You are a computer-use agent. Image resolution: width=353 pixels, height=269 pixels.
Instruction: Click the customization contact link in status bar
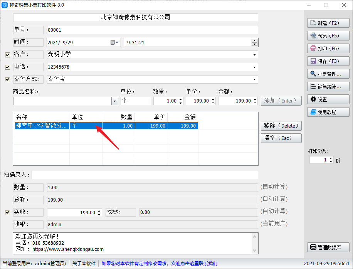(160, 263)
